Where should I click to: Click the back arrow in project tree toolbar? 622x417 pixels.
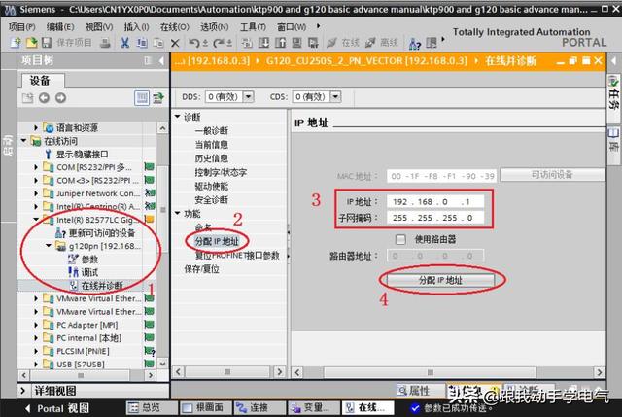point(44,97)
